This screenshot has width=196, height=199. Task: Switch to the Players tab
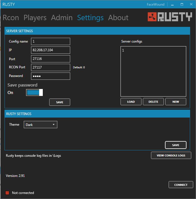click(35, 18)
